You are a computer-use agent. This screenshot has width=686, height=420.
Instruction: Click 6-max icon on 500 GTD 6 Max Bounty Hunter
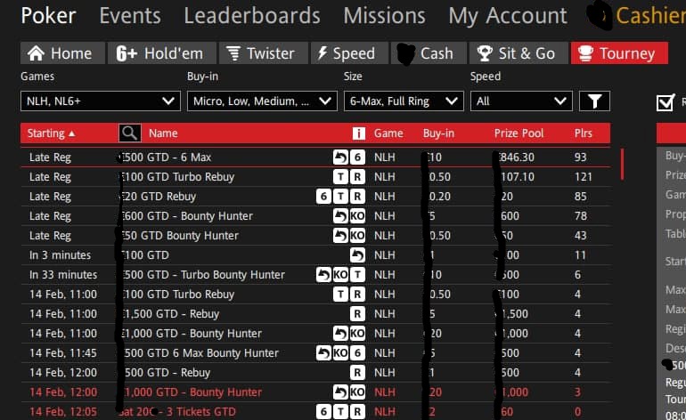click(357, 352)
